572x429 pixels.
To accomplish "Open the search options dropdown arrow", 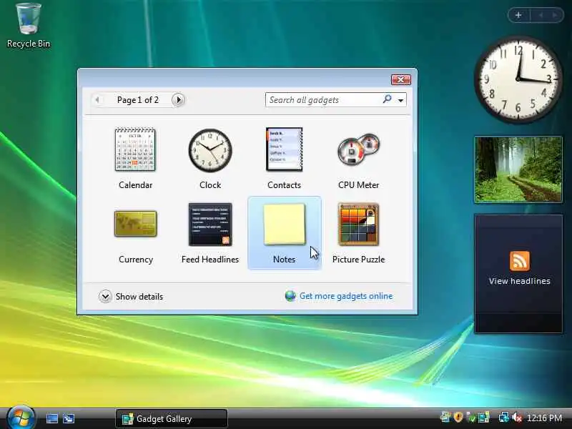I will (x=401, y=100).
